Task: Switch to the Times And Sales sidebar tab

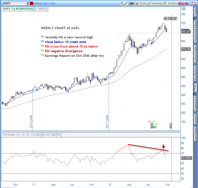Action: pyautogui.click(x=196, y=32)
